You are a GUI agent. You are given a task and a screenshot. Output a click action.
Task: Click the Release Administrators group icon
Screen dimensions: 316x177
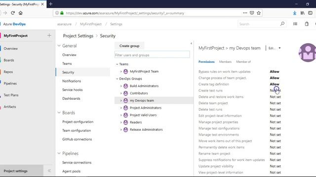[x=125, y=130]
